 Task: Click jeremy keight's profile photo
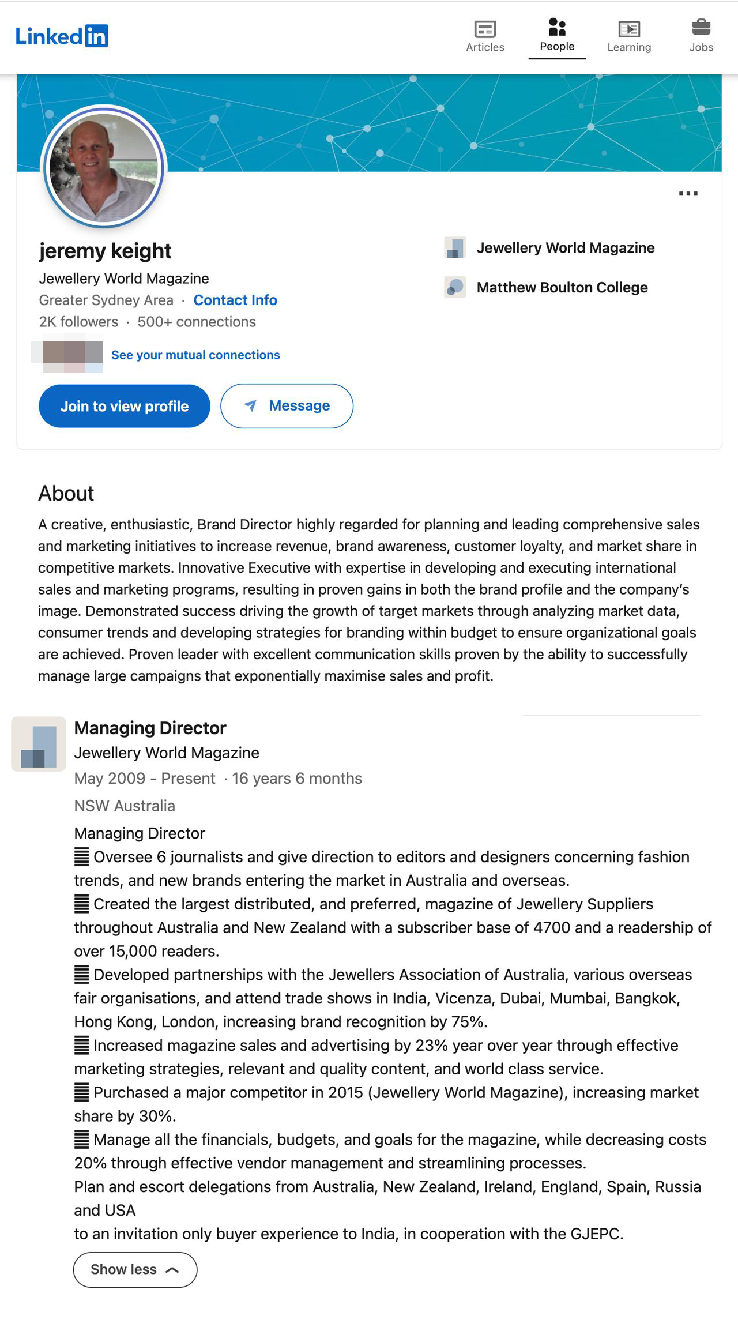tap(104, 168)
